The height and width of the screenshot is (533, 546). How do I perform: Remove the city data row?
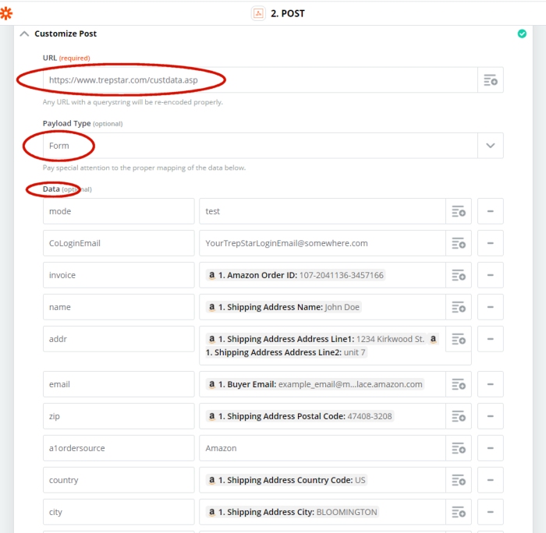pyautogui.click(x=491, y=512)
